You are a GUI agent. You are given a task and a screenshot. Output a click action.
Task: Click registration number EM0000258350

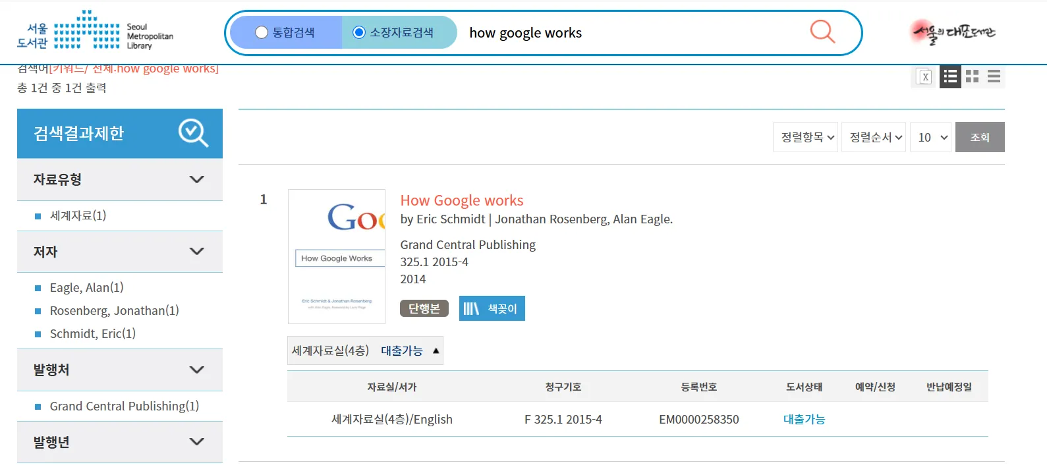pos(699,419)
